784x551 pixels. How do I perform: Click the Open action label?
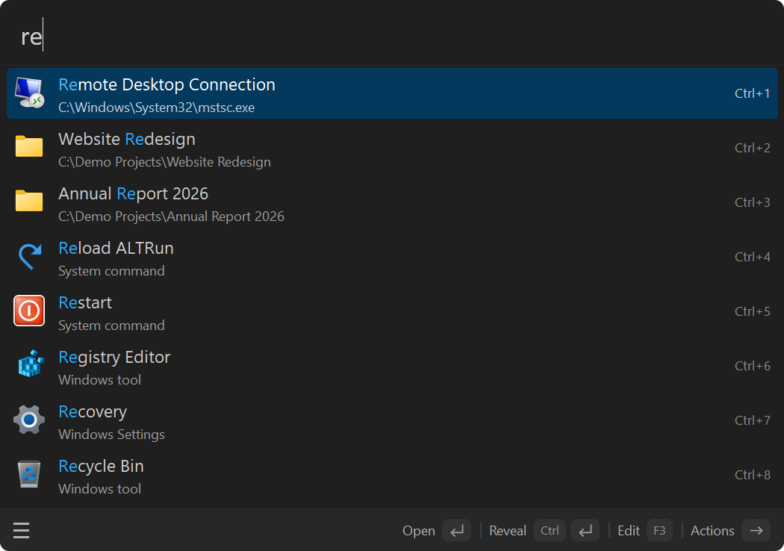[x=418, y=531]
